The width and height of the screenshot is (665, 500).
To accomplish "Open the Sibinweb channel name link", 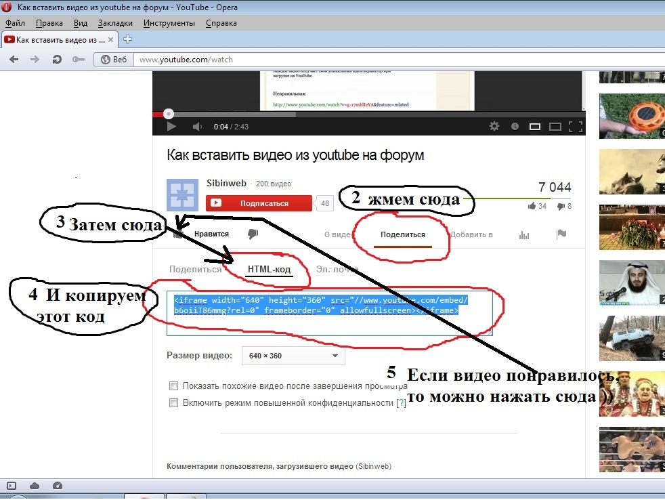I will coord(226,183).
